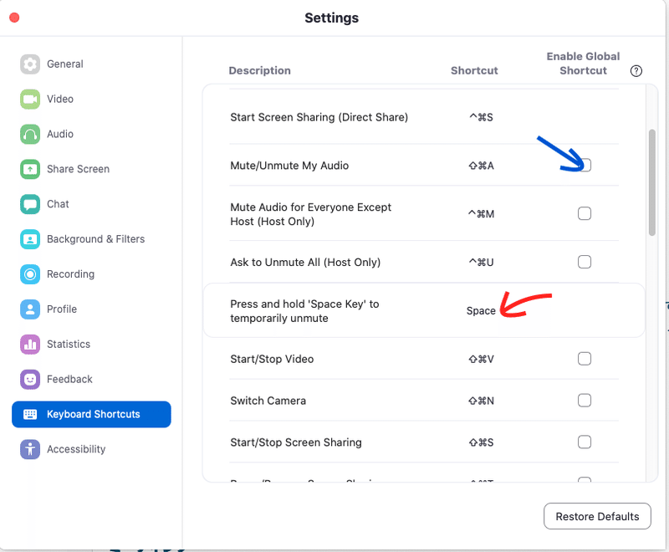This screenshot has height=552, width=669.
Task: Click the Recording icon
Action: pyautogui.click(x=30, y=274)
